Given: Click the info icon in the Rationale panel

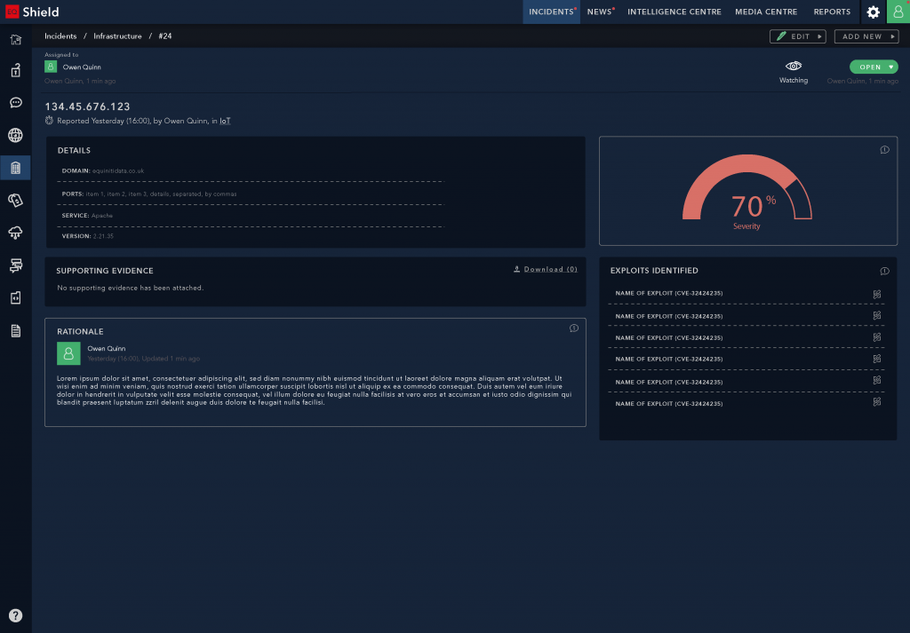Looking at the screenshot, I should pos(573,328).
